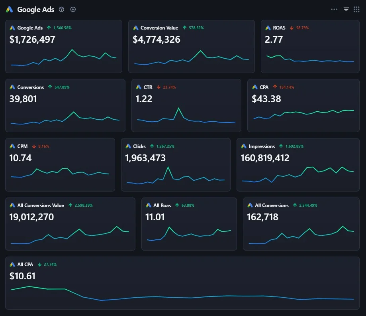Viewport: 366px width, 316px height.
Task: Click the All Conversions card title
Action: tap(272, 205)
